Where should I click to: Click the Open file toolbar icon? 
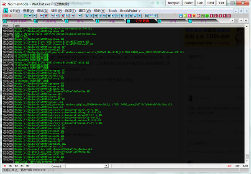coord(26,16)
